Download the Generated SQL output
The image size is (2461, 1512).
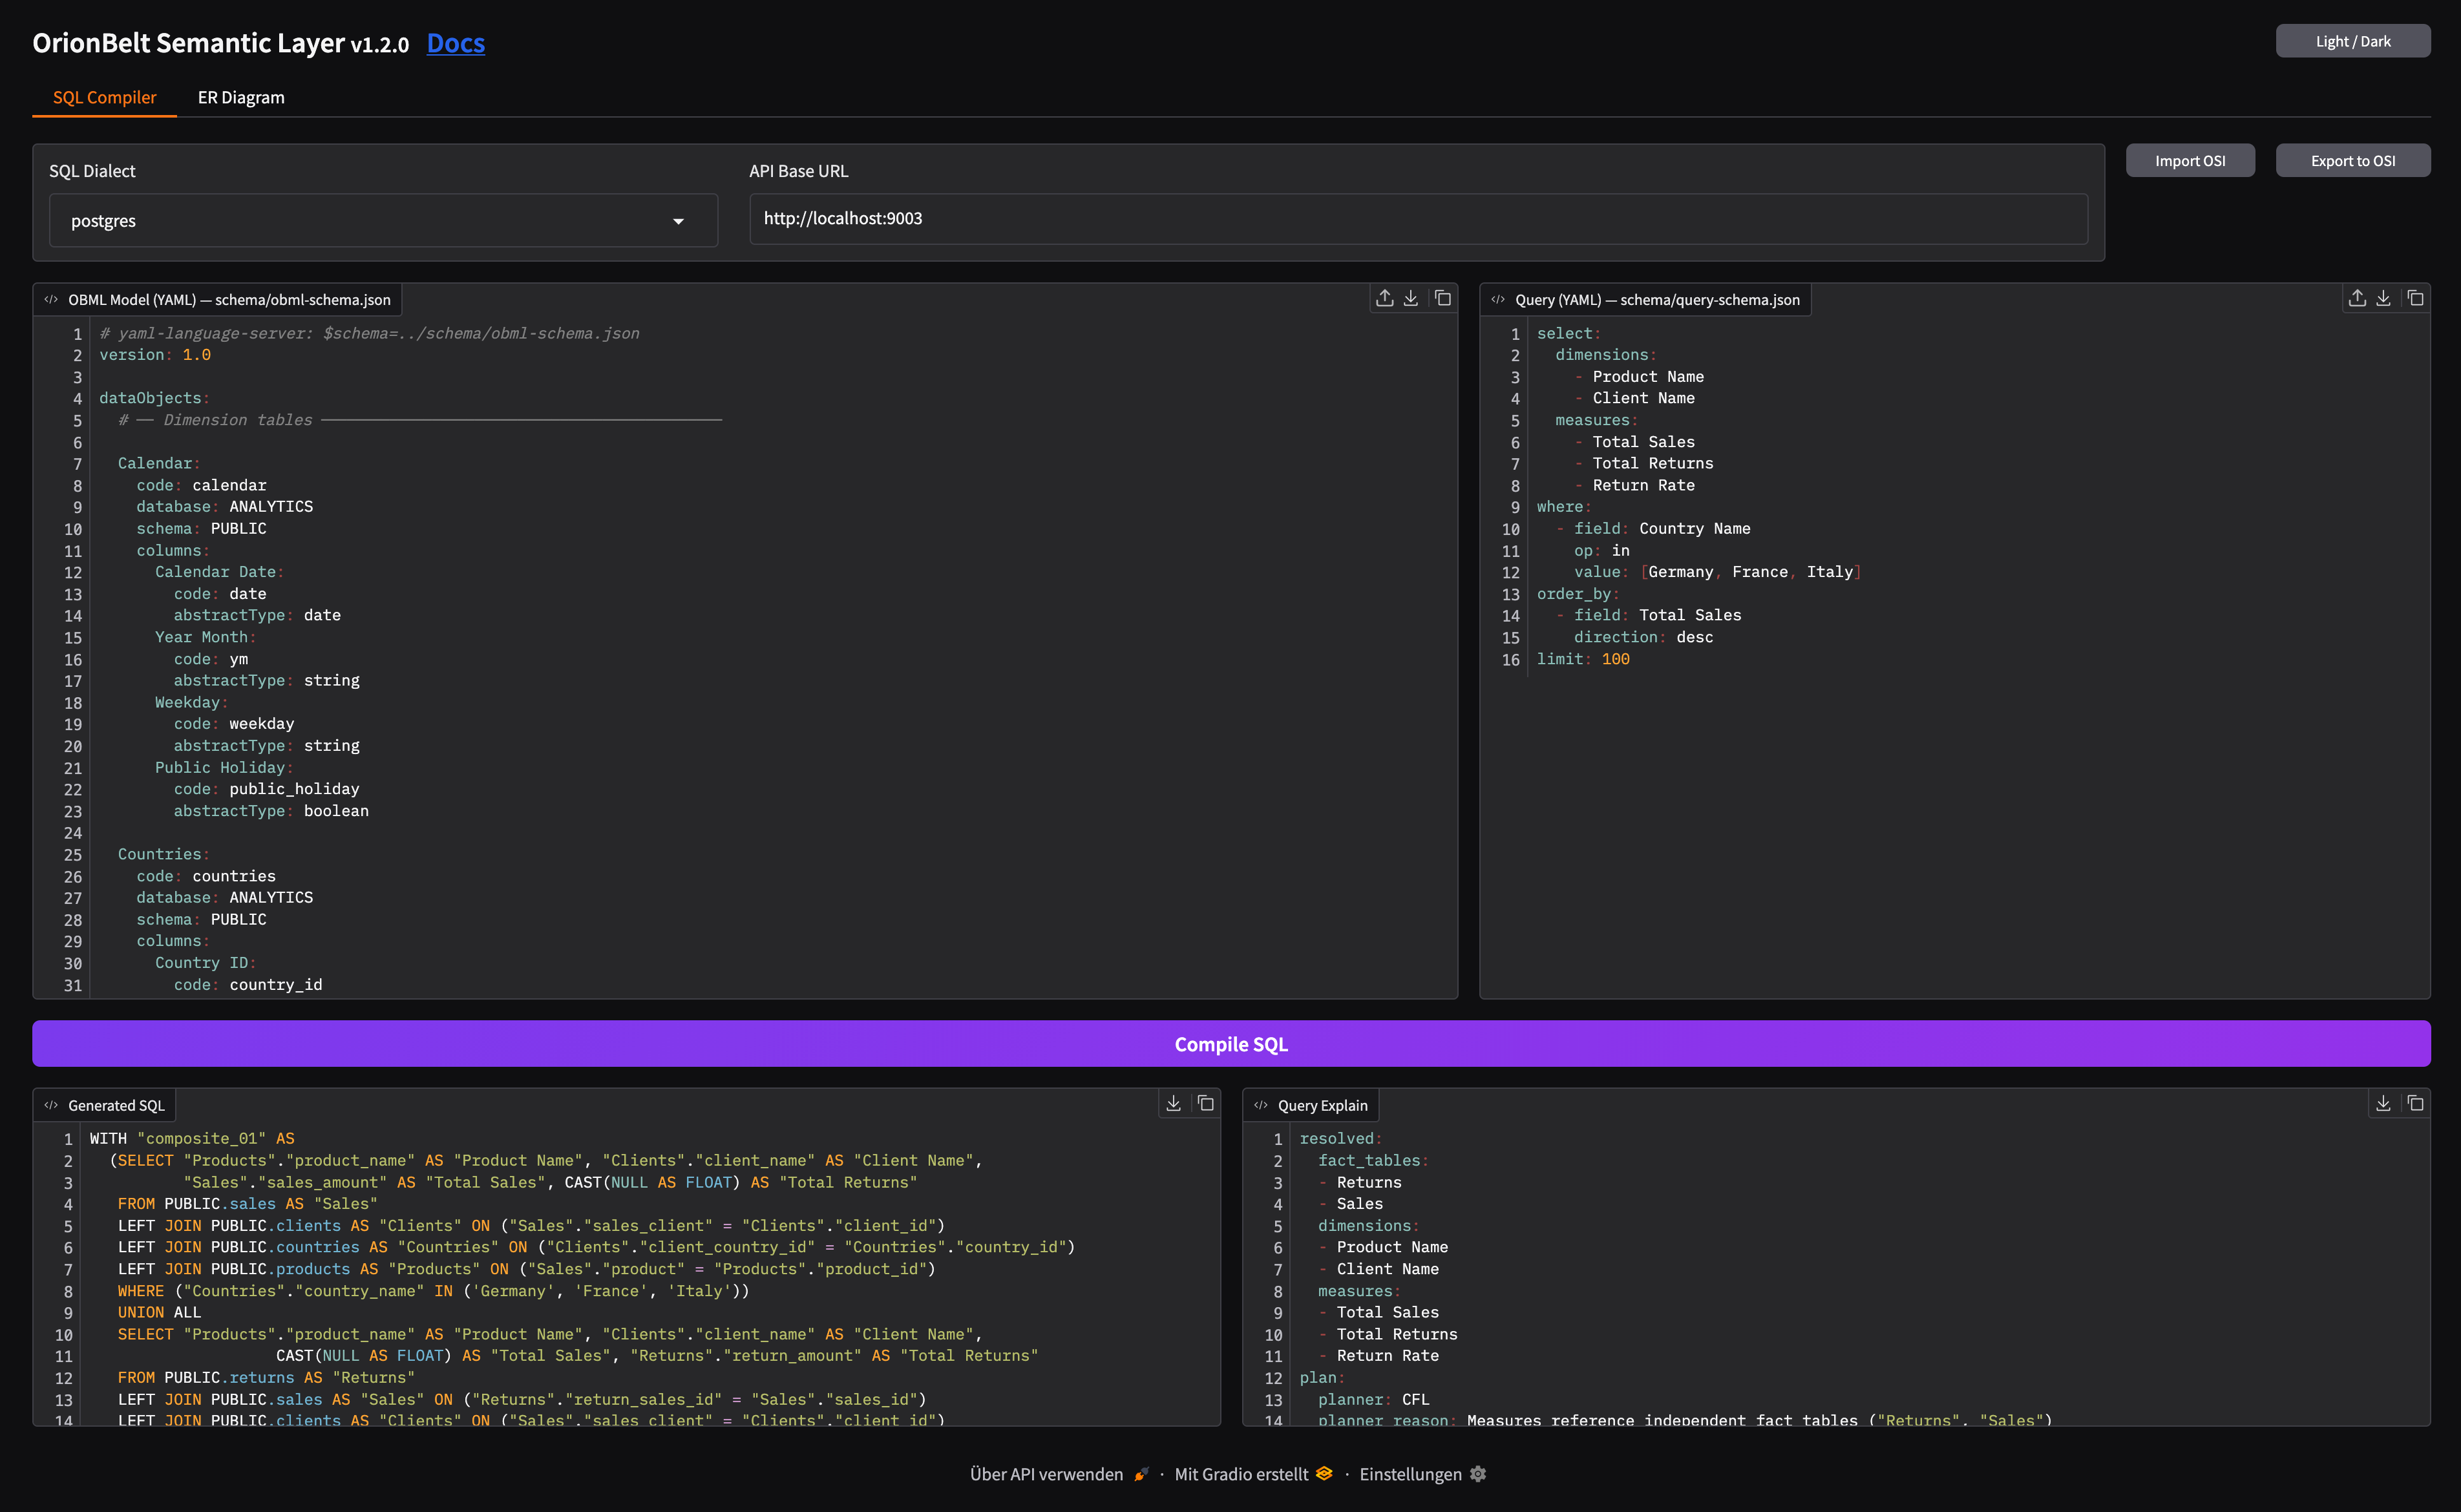(x=1174, y=1103)
